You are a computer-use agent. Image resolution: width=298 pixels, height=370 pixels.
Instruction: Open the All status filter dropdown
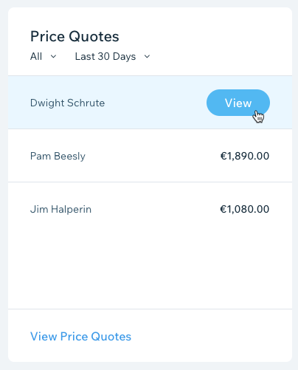[x=44, y=56]
